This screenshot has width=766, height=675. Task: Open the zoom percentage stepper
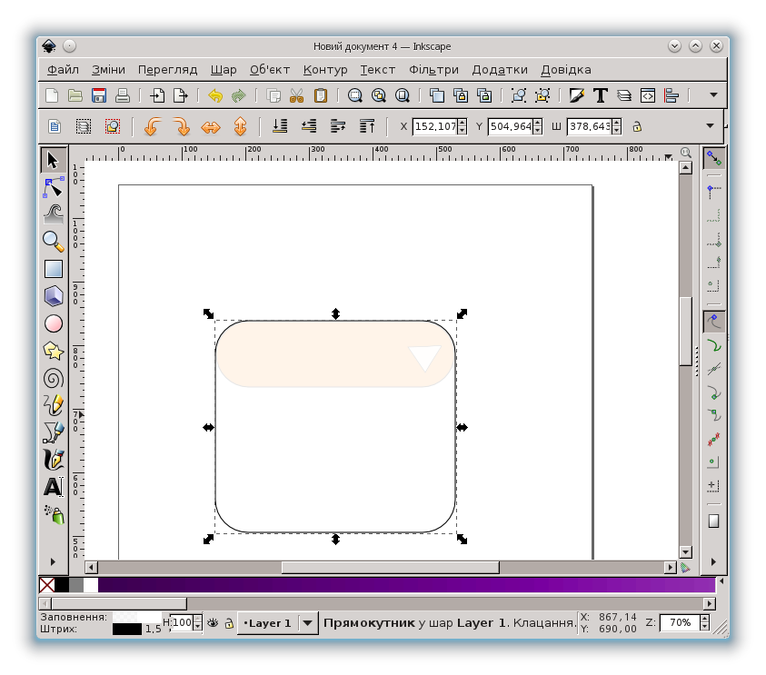click(702, 623)
